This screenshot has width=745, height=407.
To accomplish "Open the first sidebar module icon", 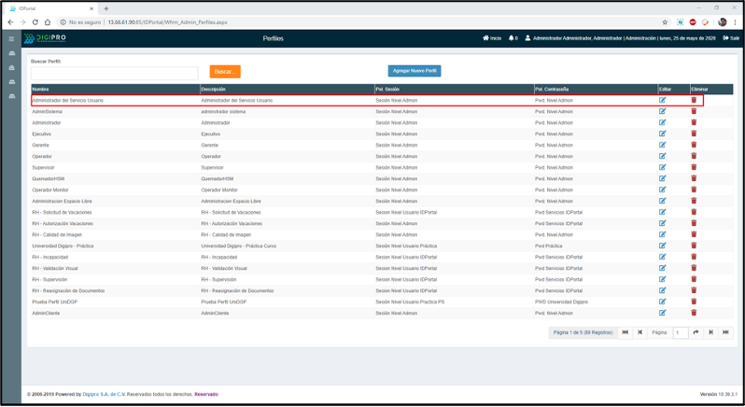I will [11, 54].
